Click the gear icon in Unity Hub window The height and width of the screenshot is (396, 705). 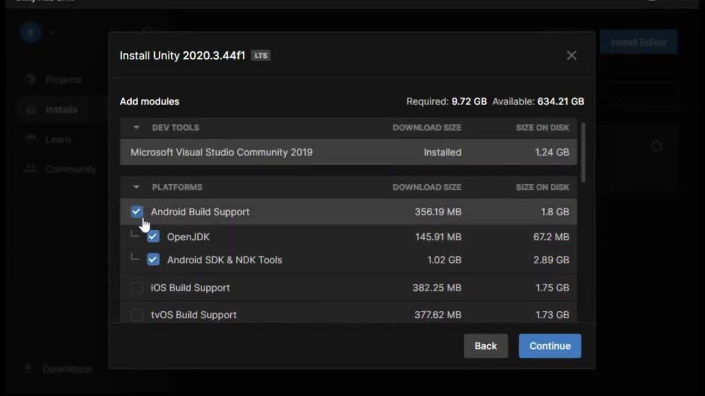tap(657, 146)
